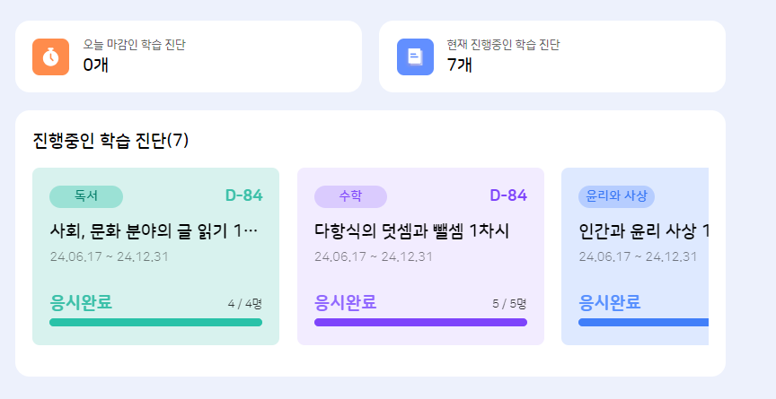This screenshot has width=776, height=399.
Task: Select the 수학 subject tag
Action: pos(350,196)
